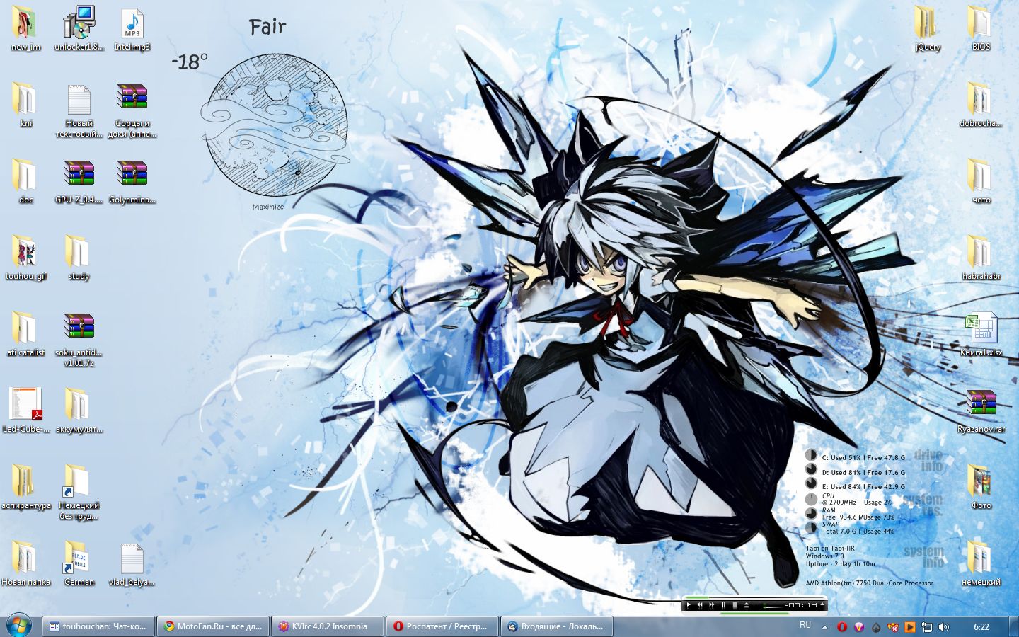The image size is (1019, 637).
Task: Open the doc folder
Action: 25,181
